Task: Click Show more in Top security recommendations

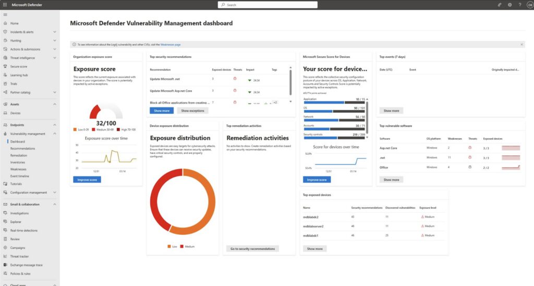Action: point(162,111)
